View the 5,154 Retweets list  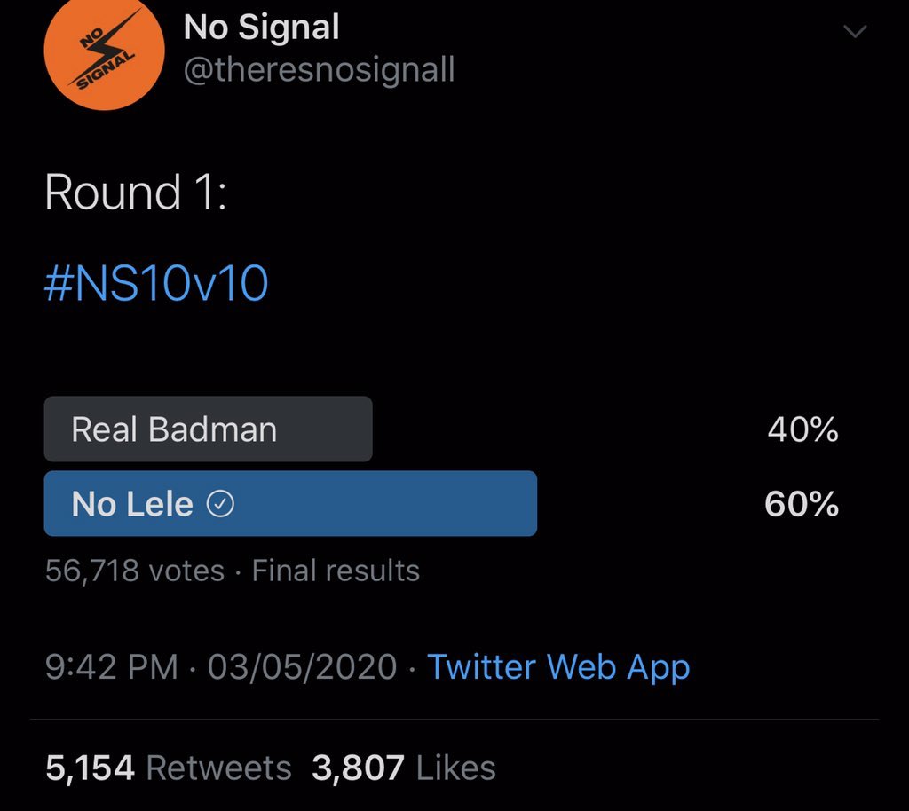tap(169, 768)
